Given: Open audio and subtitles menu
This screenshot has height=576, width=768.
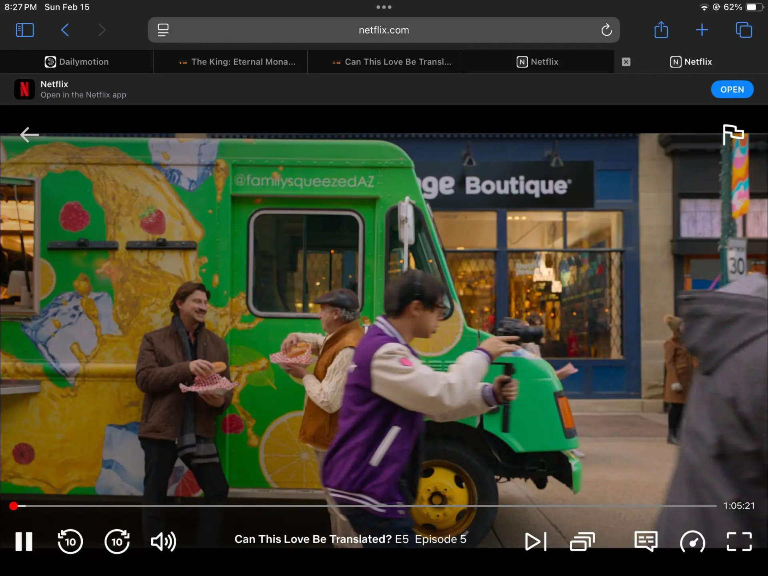Looking at the screenshot, I should point(646,542).
